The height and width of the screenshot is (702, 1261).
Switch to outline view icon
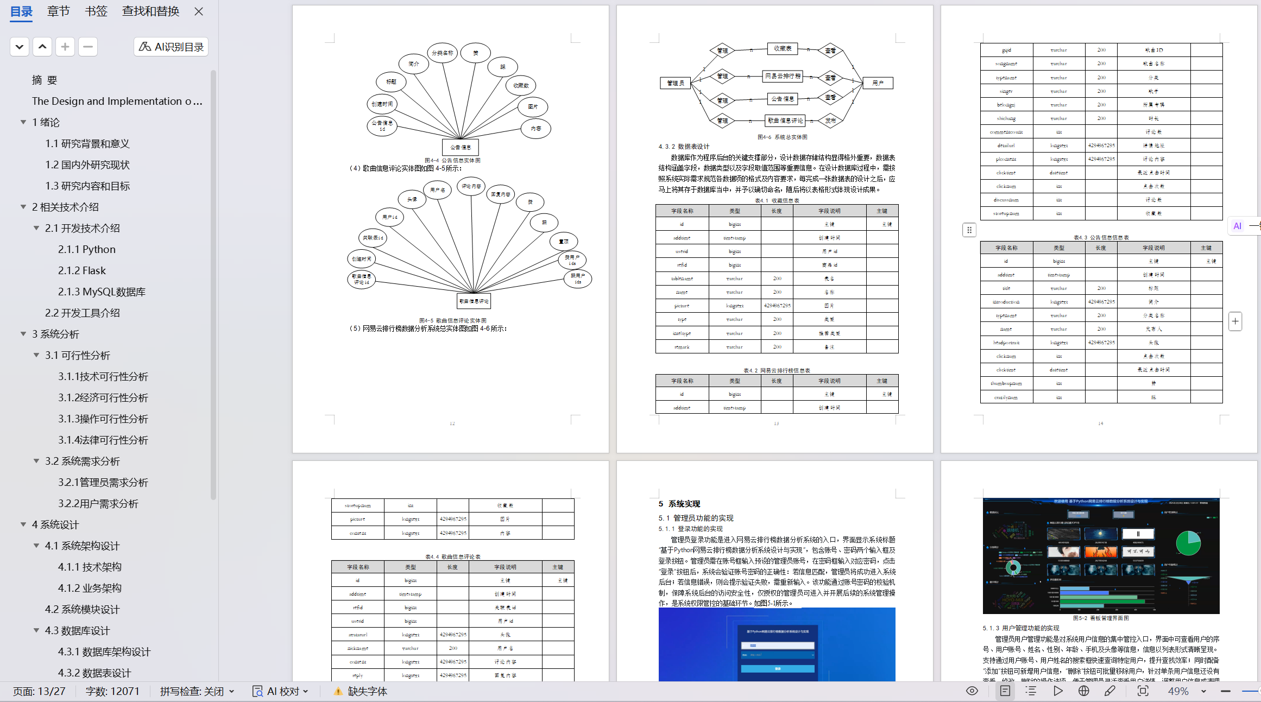pyautogui.click(x=1031, y=691)
